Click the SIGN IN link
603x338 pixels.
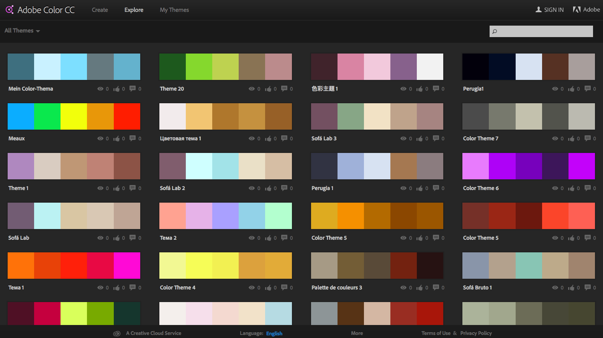pos(554,10)
